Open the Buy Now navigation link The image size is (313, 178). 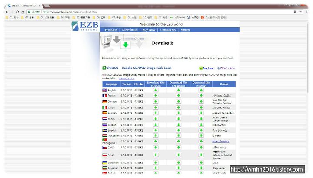(149, 30)
